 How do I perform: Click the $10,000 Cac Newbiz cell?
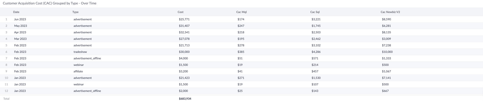pos(387,52)
